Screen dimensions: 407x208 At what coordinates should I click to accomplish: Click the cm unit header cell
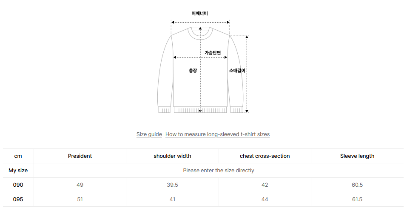pyautogui.click(x=18, y=156)
